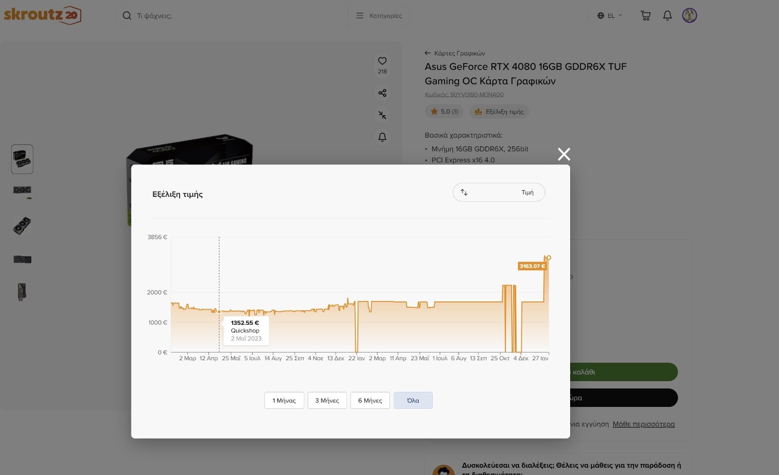Screen dimensions: 779x475
Task: Select the 3 Μήνες range
Action: (327, 401)
